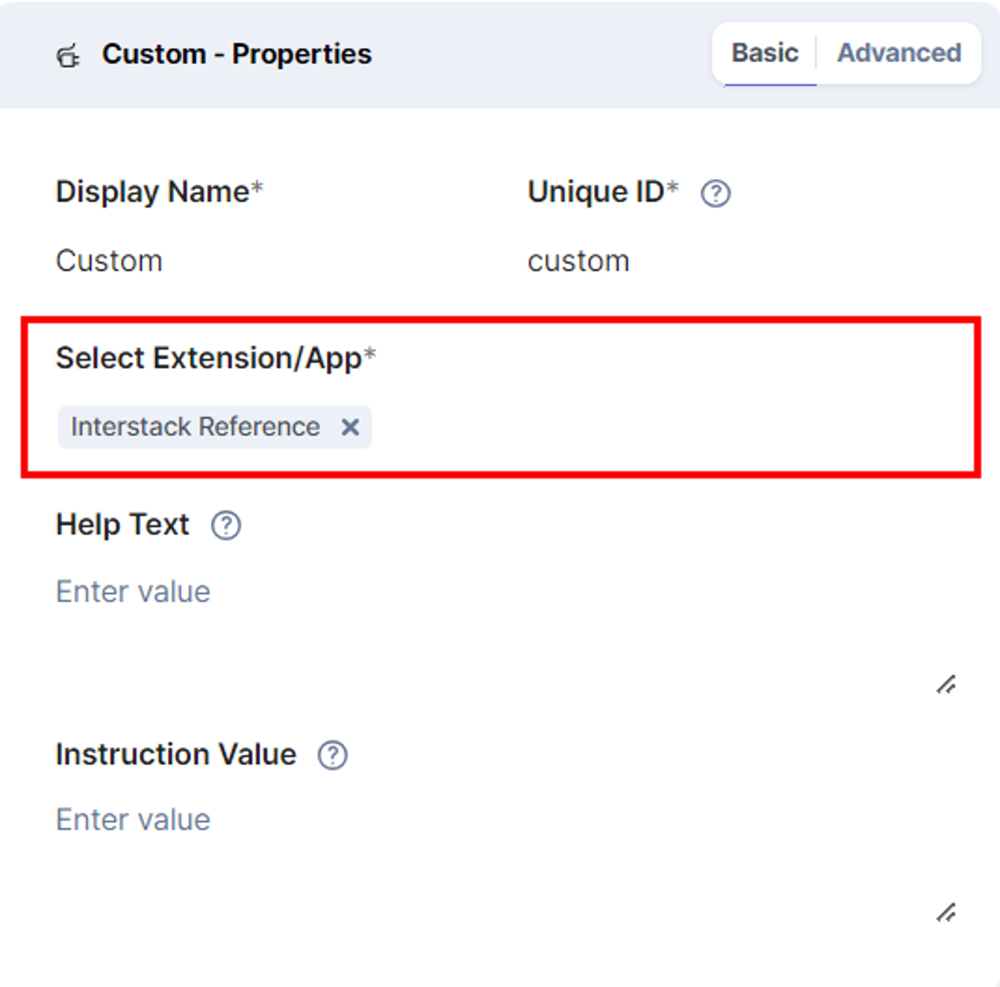Select the Basic tab
The width and height of the screenshot is (1000, 987).
(x=765, y=53)
